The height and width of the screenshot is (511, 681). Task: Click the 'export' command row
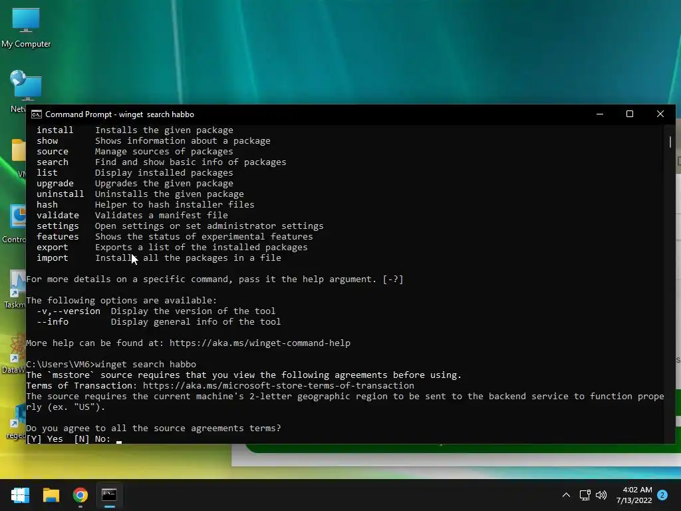pos(172,248)
